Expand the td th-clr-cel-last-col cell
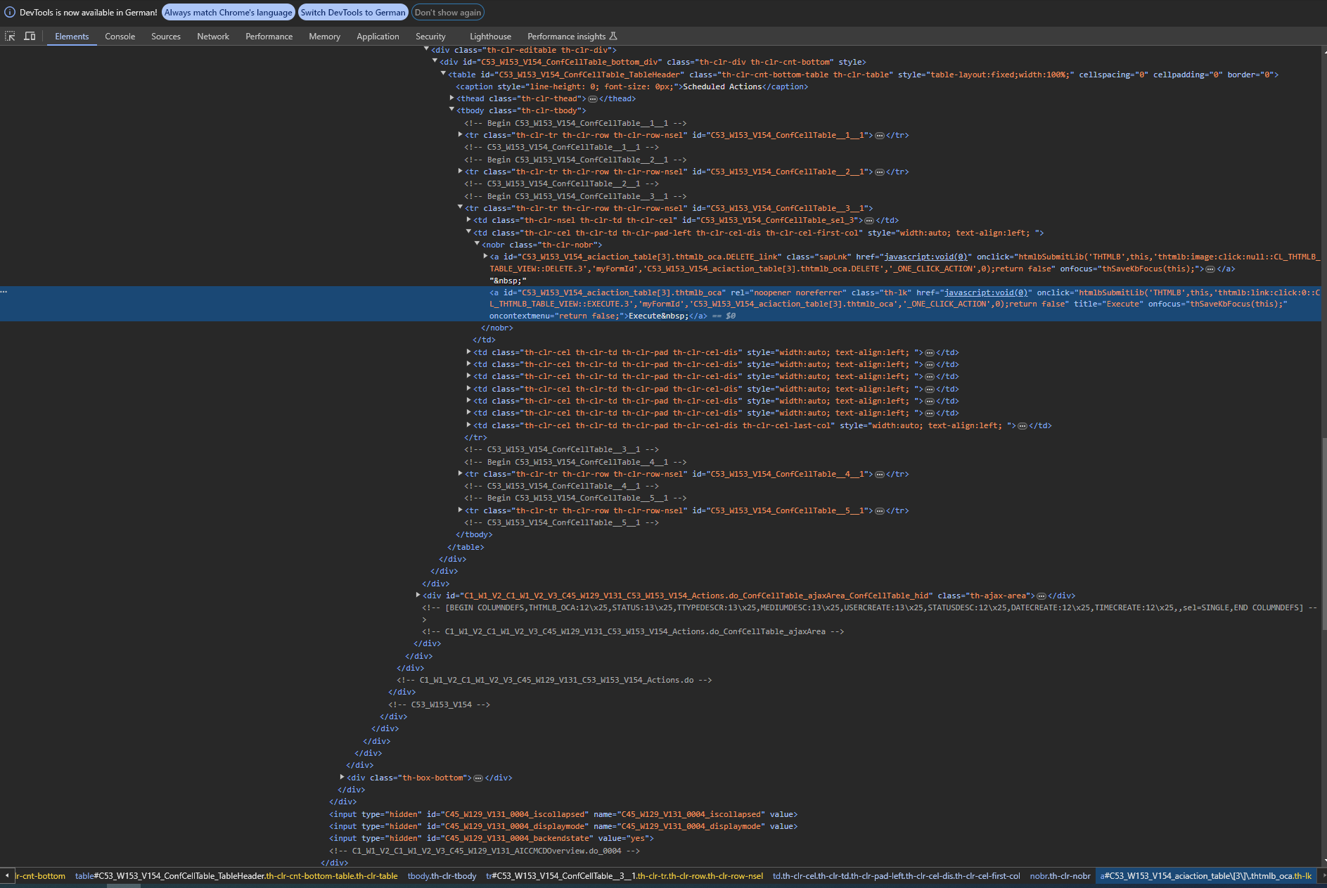Image resolution: width=1327 pixels, height=888 pixels. coord(468,425)
